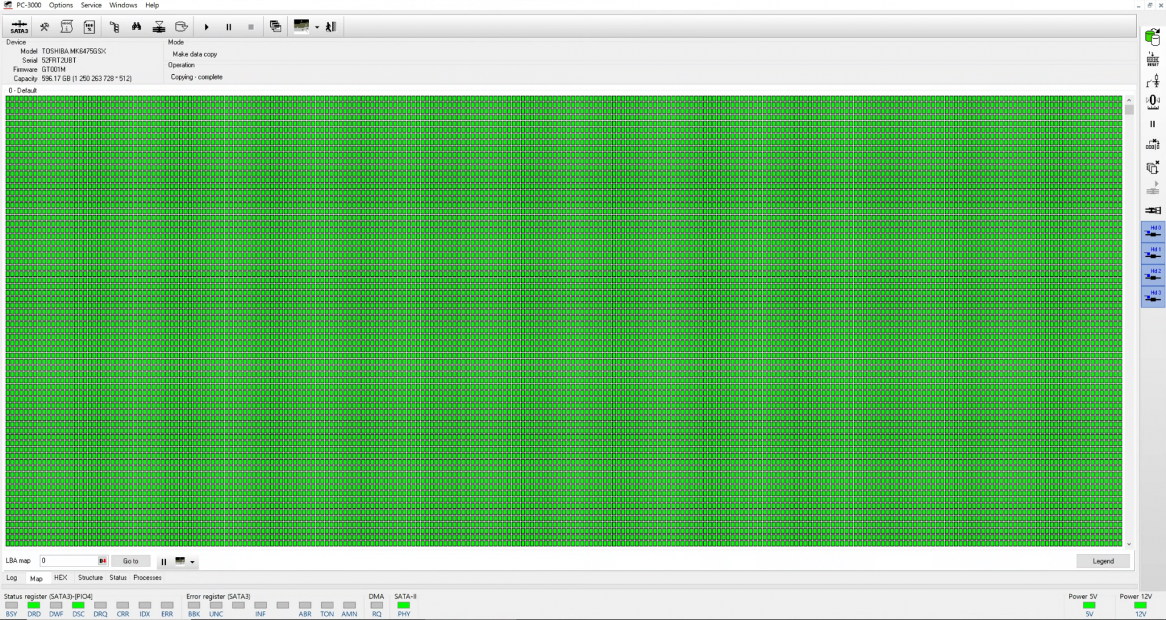Click the RESET icon in right sidebar
This screenshot has width=1166, height=620.
[1153, 59]
